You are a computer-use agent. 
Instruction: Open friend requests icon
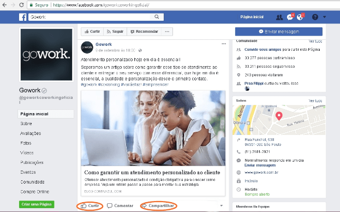279,17
